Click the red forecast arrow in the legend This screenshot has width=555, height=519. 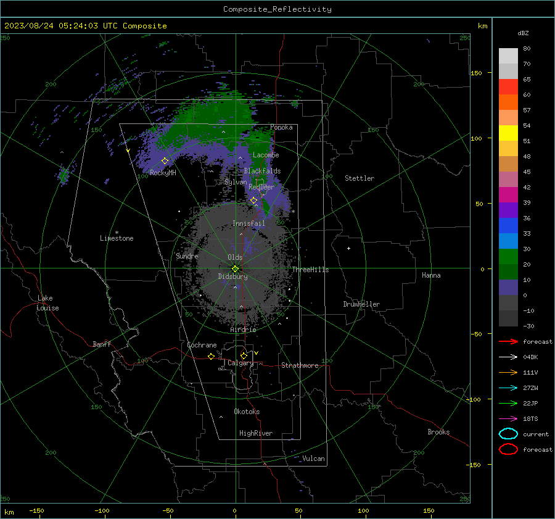[508, 341]
